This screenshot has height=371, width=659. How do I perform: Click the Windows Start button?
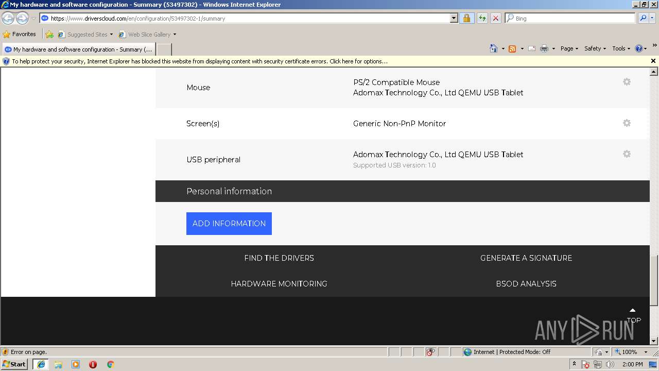click(x=14, y=364)
